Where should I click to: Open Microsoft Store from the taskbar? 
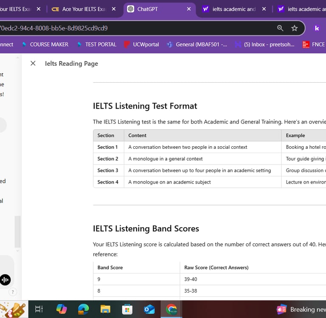tap(127, 309)
